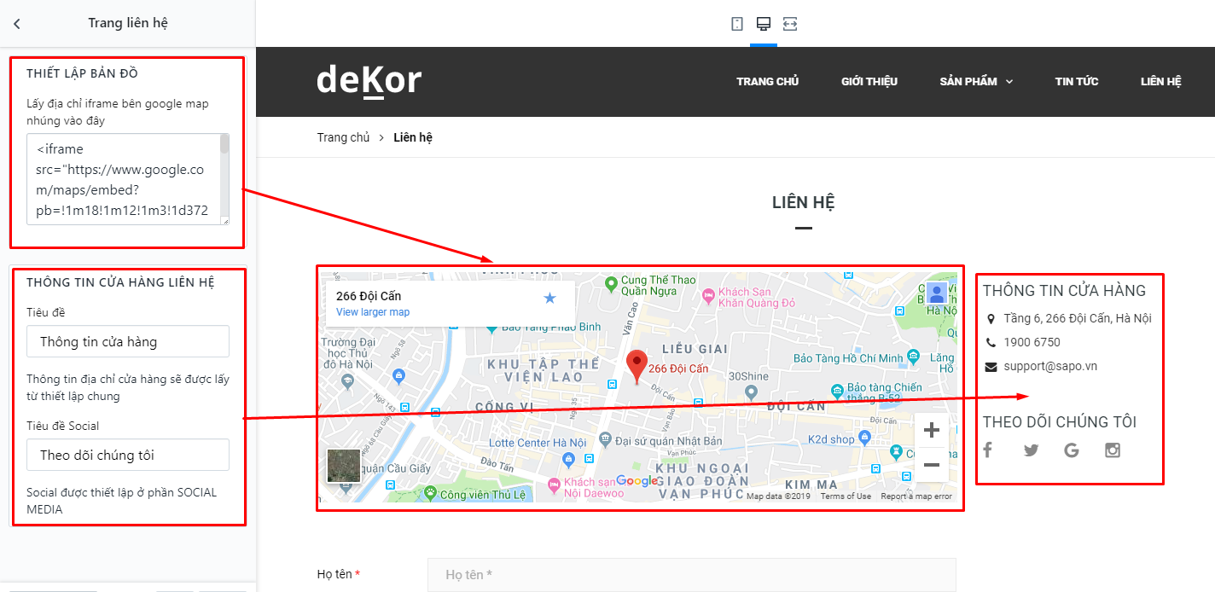Screen dimensions: 1215x592
Task: Click the Tiêu đề Social input field
Action: click(x=128, y=455)
